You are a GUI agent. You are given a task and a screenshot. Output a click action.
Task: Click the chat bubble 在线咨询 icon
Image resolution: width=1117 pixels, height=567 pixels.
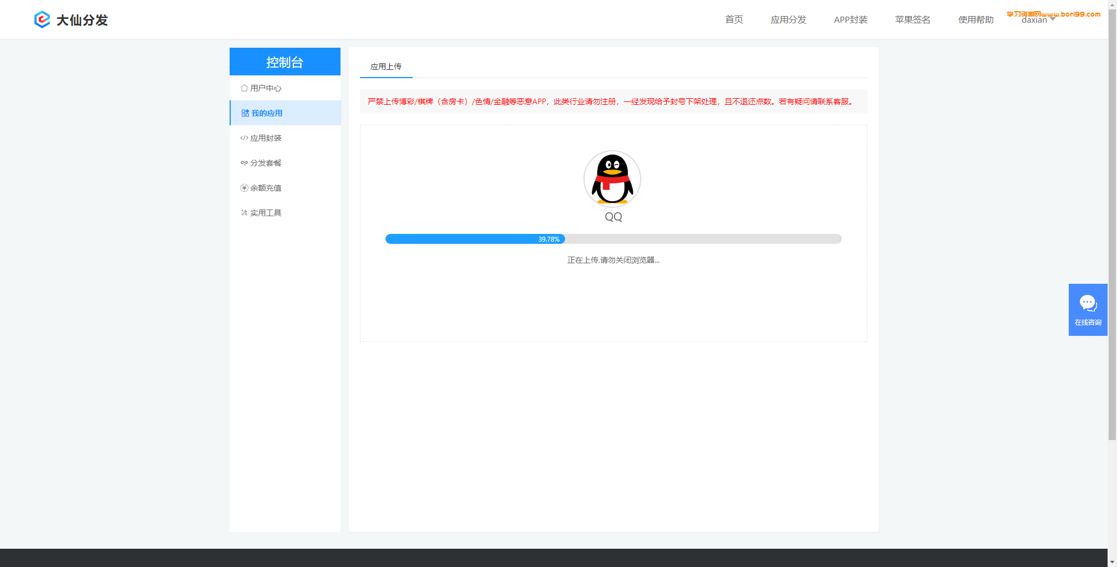tap(1088, 303)
